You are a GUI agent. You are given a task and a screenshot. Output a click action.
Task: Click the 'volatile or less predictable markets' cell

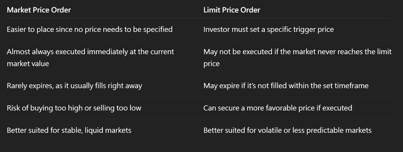coord(288,130)
